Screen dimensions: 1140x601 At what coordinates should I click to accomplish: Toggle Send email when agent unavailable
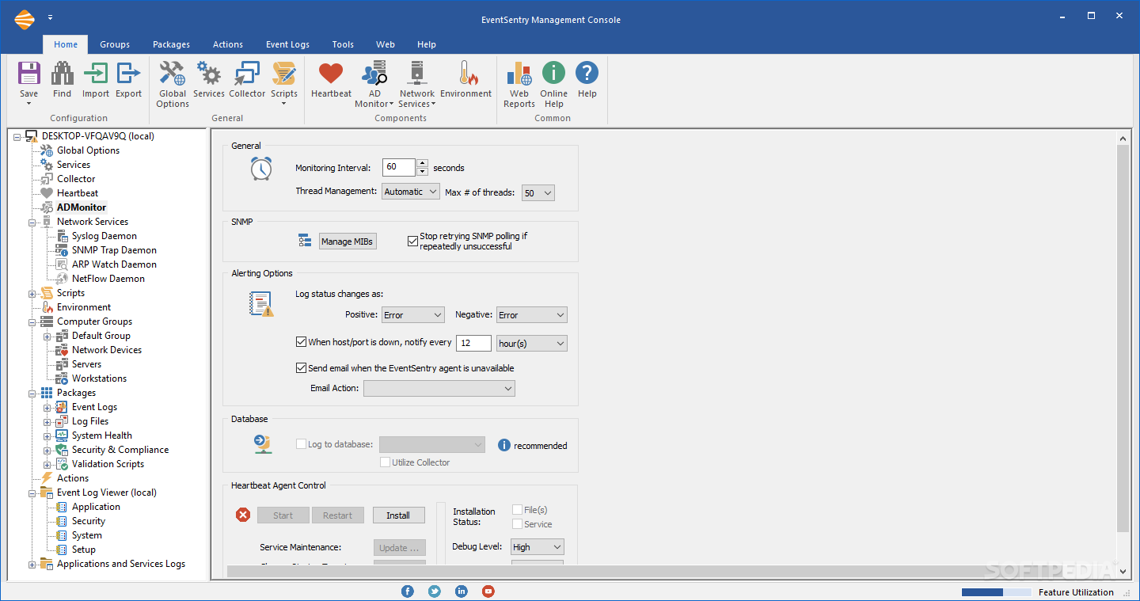point(301,368)
